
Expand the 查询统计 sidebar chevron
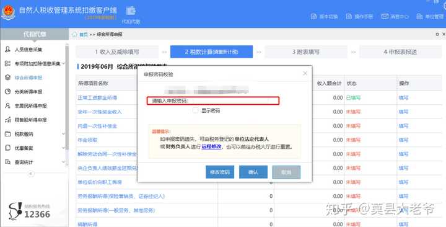pos(63,162)
